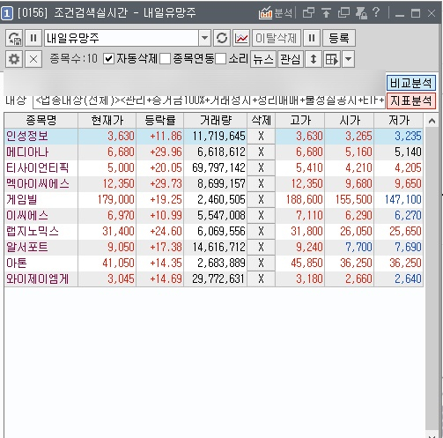This screenshot has width=443, height=438.
Task: Click the up-down arrow icon
Action: (314, 59)
